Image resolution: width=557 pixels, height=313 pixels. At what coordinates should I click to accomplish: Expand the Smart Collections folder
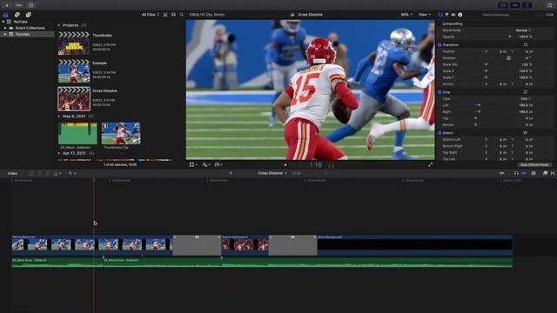pyautogui.click(x=5, y=28)
